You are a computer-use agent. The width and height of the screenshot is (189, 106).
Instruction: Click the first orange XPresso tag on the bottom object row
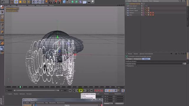coord(151,15)
